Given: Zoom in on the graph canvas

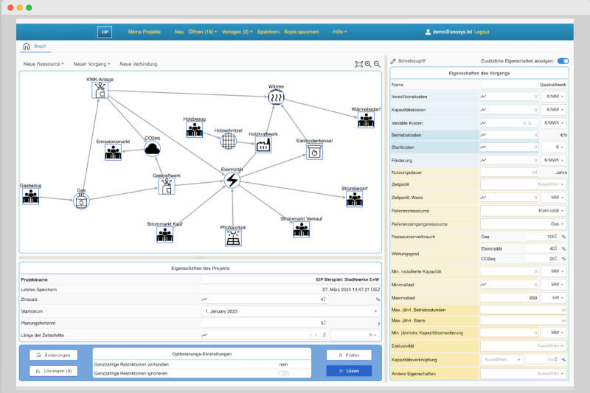Looking at the screenshot, I should point(368,64).
